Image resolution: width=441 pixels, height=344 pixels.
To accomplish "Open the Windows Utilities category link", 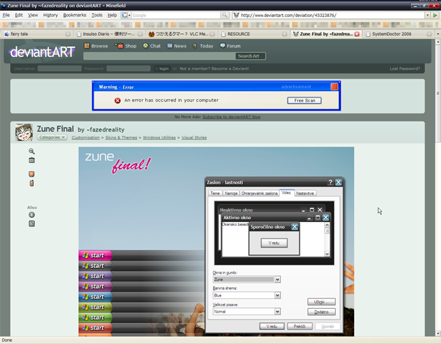I will click(x=159, y=138).
